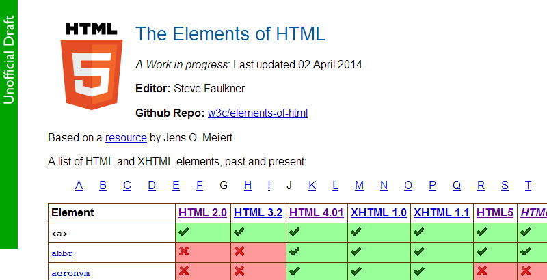This screenshot has height=280, width=547.
Task: Go to letter T section
Action: pyautogui.click(x=528, y=185)
